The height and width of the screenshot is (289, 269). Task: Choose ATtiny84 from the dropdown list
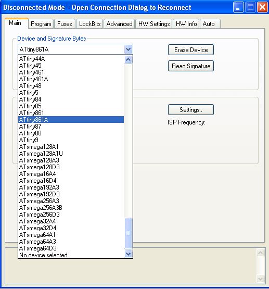click(71, 99)
